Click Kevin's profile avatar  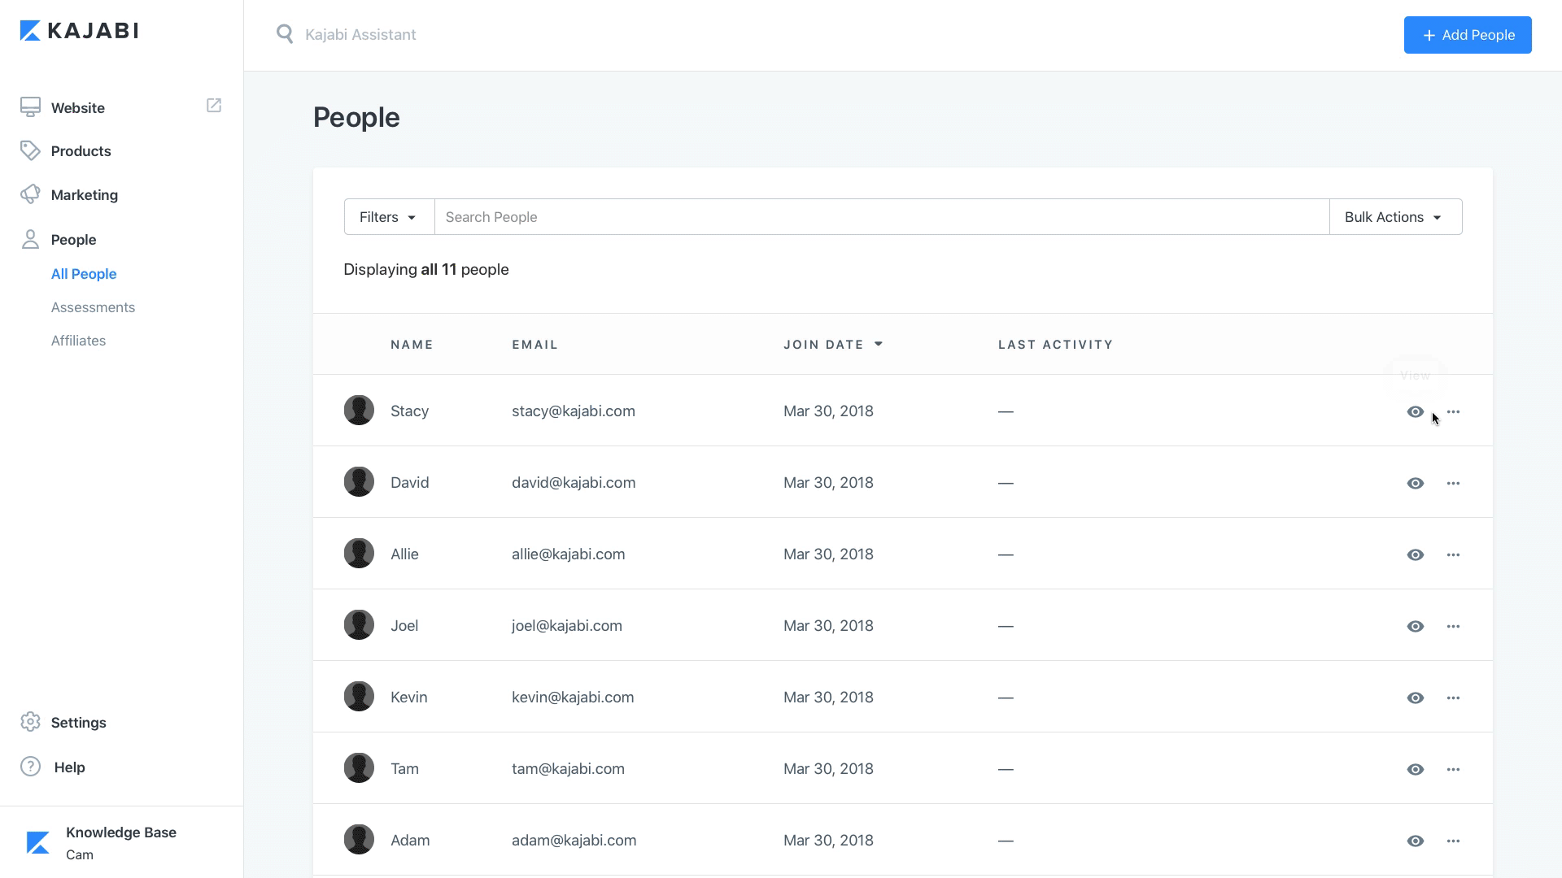pos(359,697)
